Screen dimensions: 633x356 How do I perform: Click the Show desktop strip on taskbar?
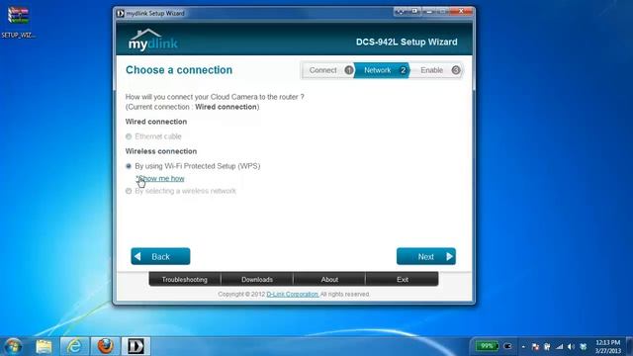pos(629,346)
